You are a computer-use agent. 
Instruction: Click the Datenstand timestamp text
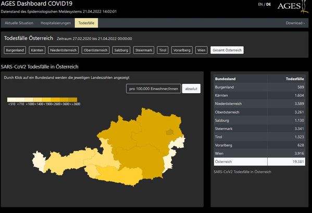coord(59,11)
